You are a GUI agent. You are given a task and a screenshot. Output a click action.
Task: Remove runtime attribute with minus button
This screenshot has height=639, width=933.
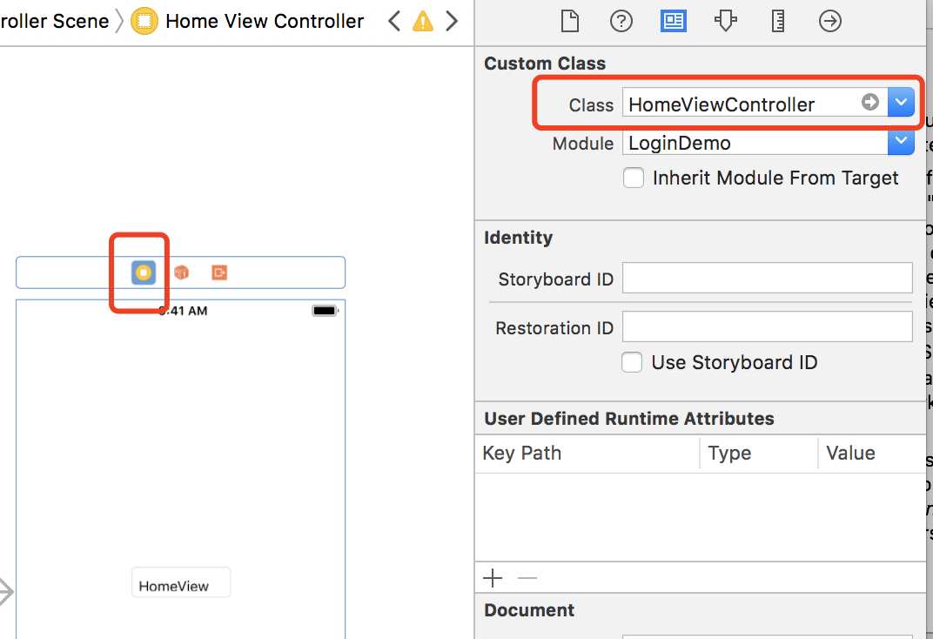tap(527, 578)
